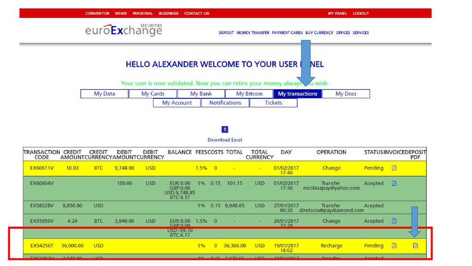Click total 9,948.65 in EX58228V row
472x266 pixels.
coord(235,206)
